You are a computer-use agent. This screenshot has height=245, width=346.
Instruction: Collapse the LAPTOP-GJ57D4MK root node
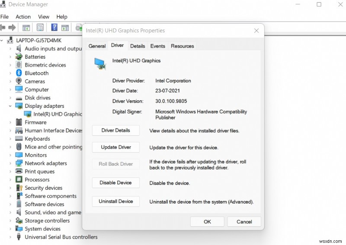pyautogui.click(x=2, y=41)
